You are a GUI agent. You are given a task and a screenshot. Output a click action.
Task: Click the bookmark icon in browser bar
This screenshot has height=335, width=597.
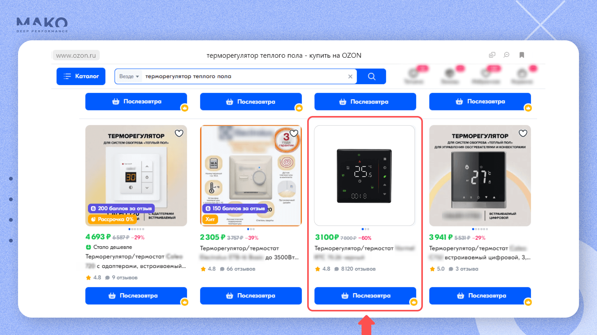[522, 55]
